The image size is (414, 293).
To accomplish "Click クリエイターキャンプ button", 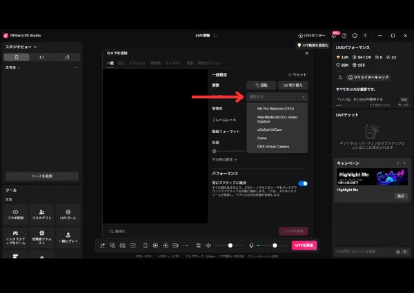I will [368, 77].
